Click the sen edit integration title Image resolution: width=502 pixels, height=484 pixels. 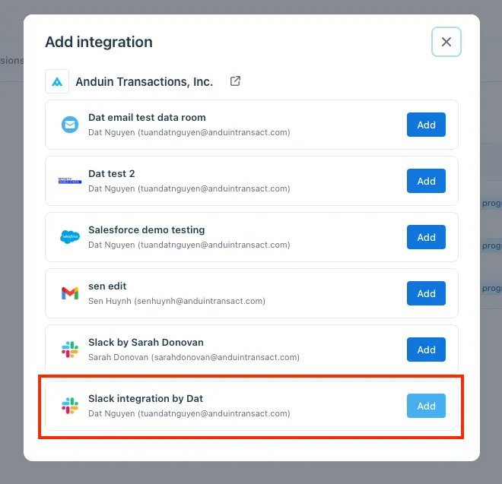[107, 286]
